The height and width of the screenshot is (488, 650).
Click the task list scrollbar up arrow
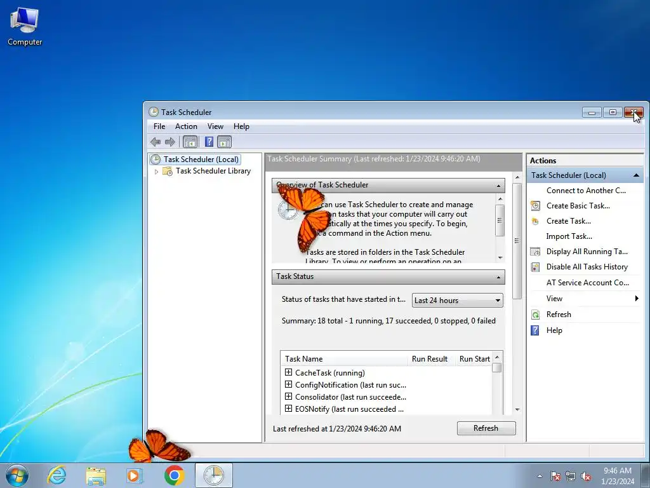click(x=497, y=357)
